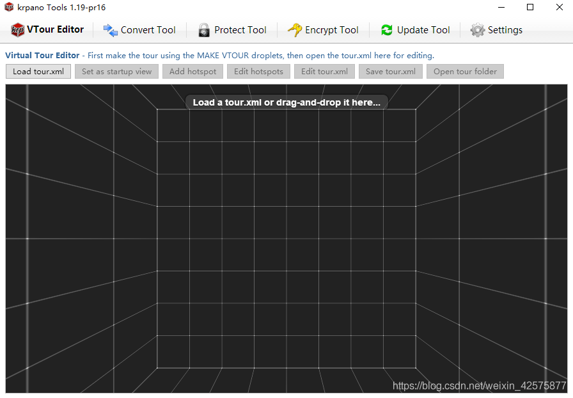
Task: Click the Update Tool green refresh icon
Action: (x=387, y=30)
